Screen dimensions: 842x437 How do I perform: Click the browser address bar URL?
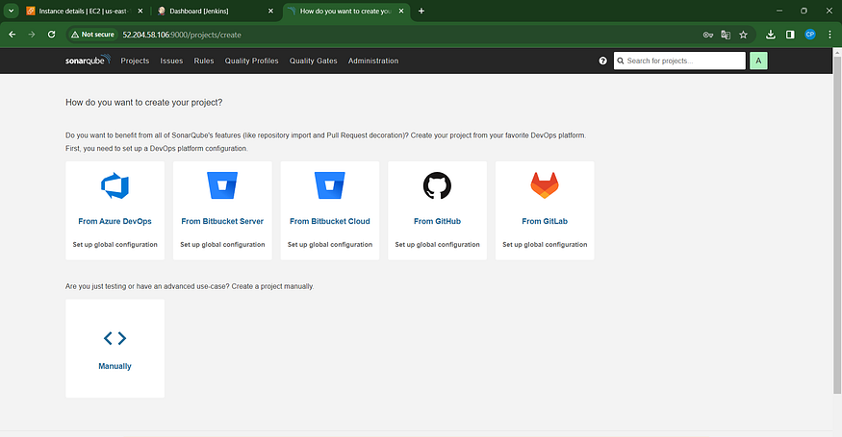(x=182, y=35)
